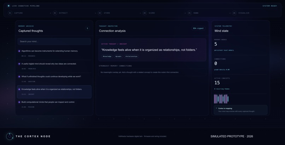Image resolution: width=285 pixels, height=145 pixels.
Task: Click the 'SYSTEM TELEMETRY' panel label
Action: 223,26
